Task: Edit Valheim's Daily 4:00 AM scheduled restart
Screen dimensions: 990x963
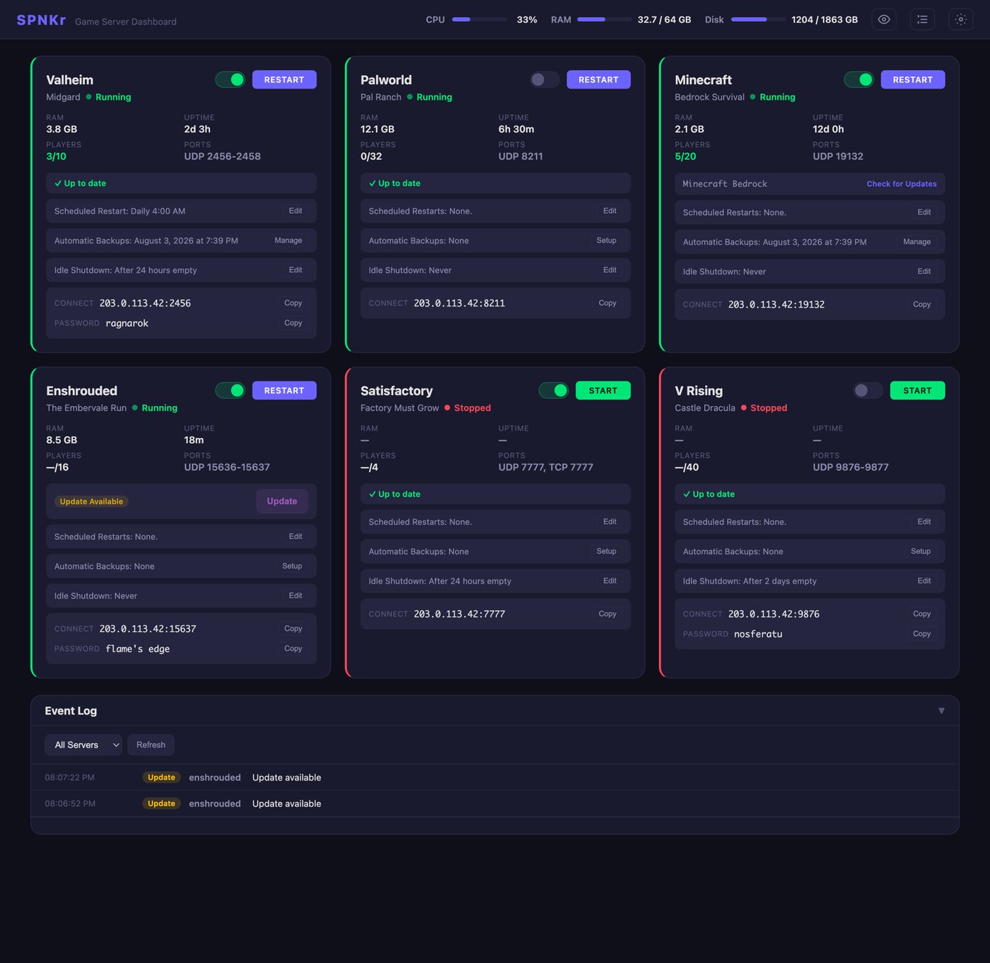Action: (296, 211)
